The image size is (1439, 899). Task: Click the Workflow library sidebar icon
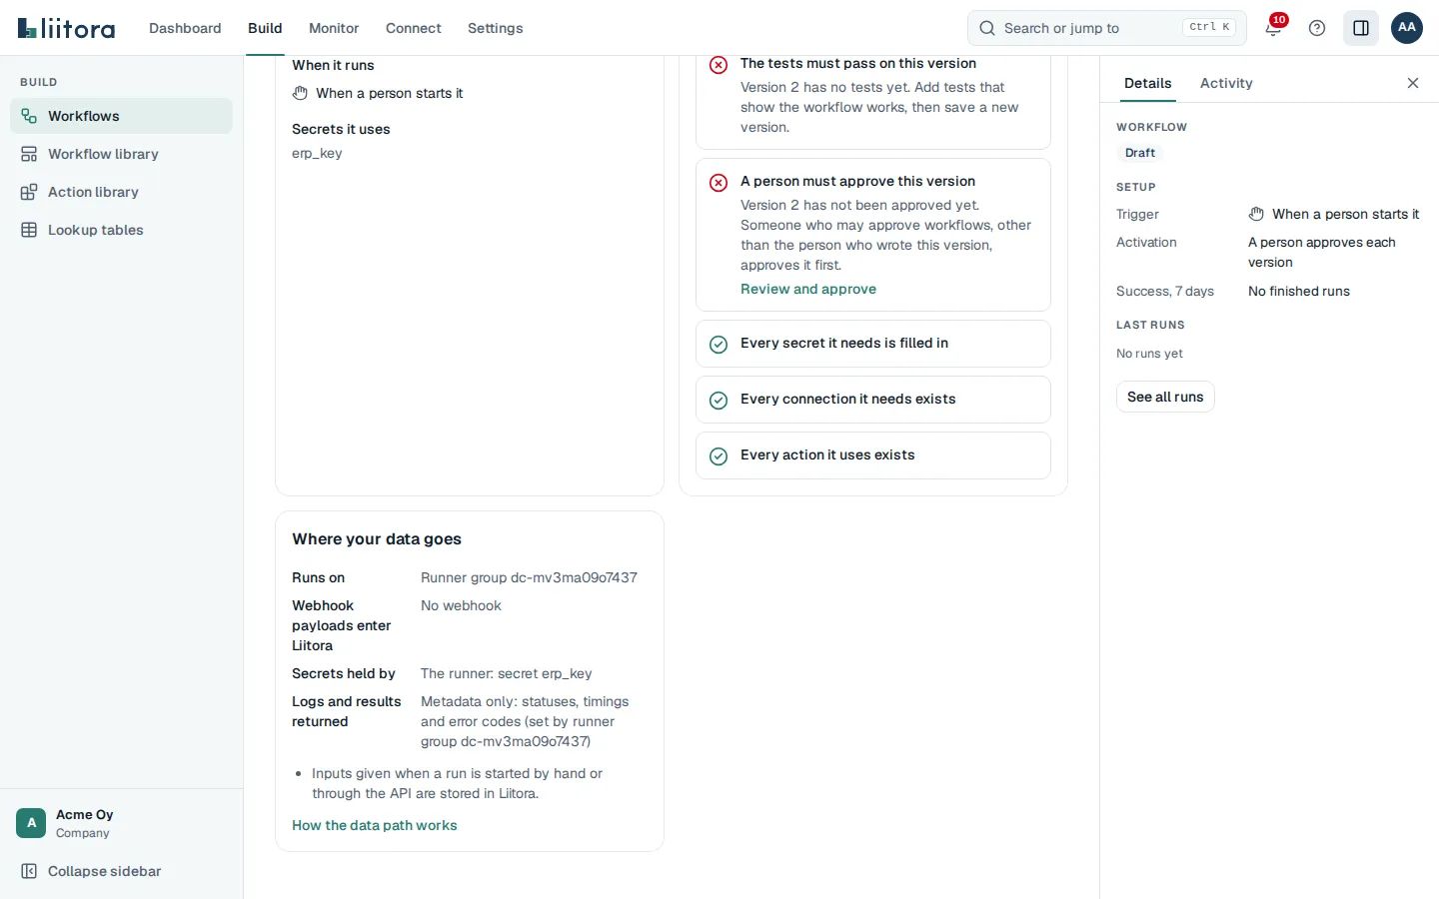[29, 154]
